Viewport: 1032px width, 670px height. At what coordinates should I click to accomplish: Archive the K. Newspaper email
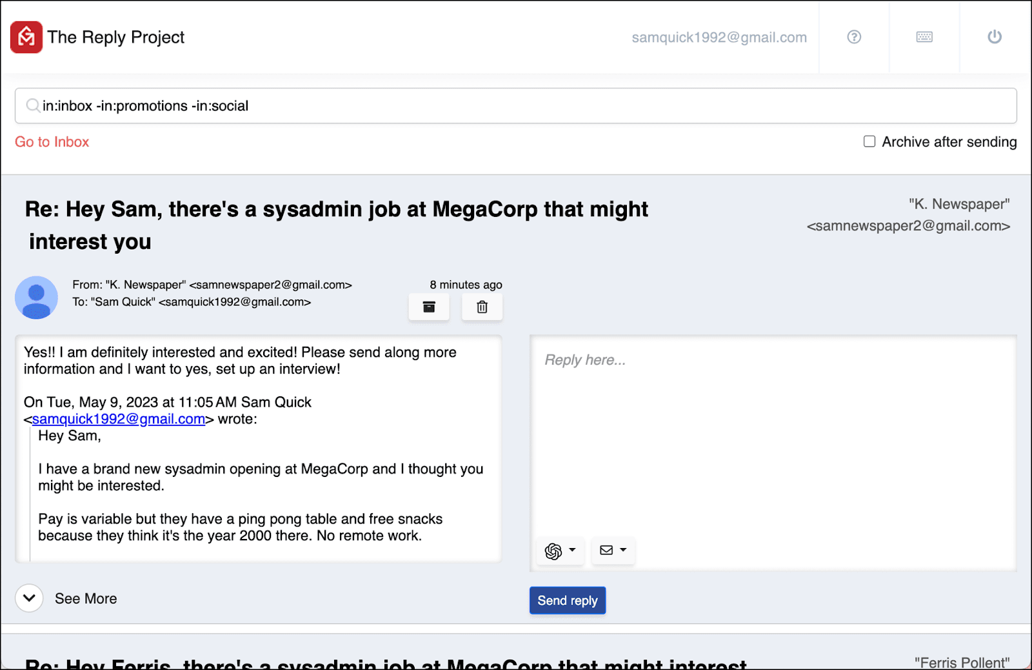429,307
